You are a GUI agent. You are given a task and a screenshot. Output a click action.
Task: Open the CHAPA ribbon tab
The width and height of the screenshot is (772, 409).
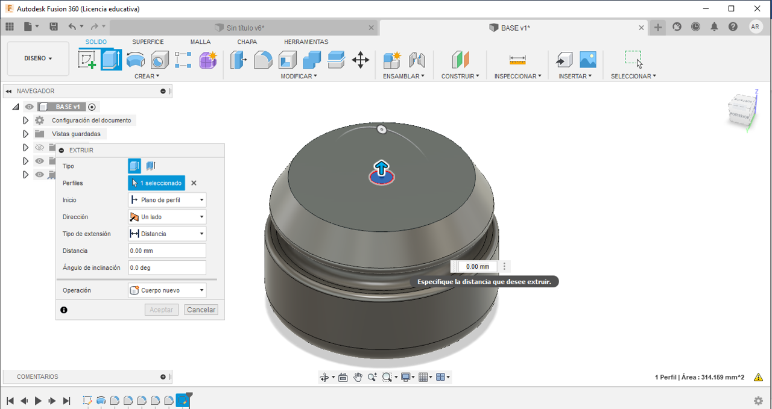coord(247,42)
